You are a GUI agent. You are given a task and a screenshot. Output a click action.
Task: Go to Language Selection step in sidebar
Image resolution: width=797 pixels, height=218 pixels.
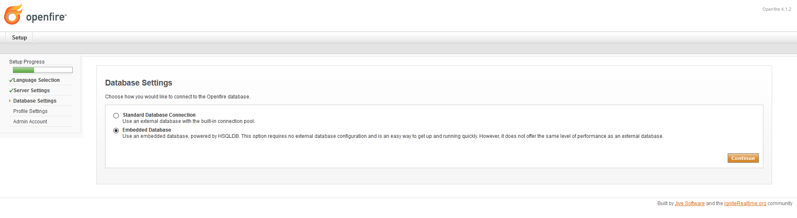click(37, 80)
